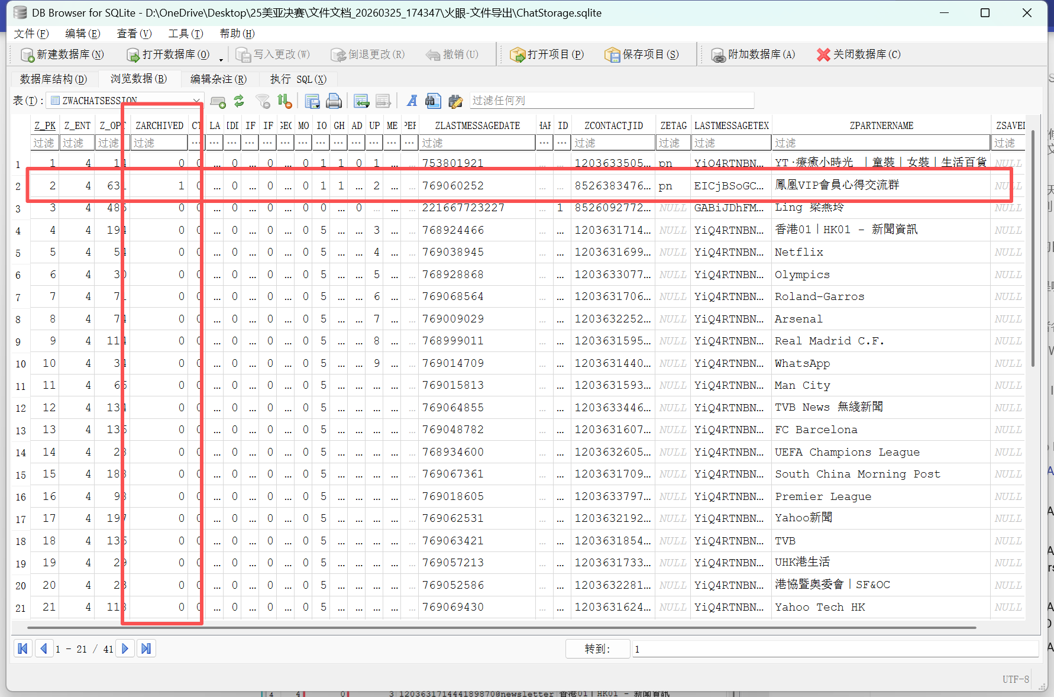1054x697 pixels.
Task: Select the cell 鳳凰VIP會員心得交流群
Action: (x=881, y=186)
